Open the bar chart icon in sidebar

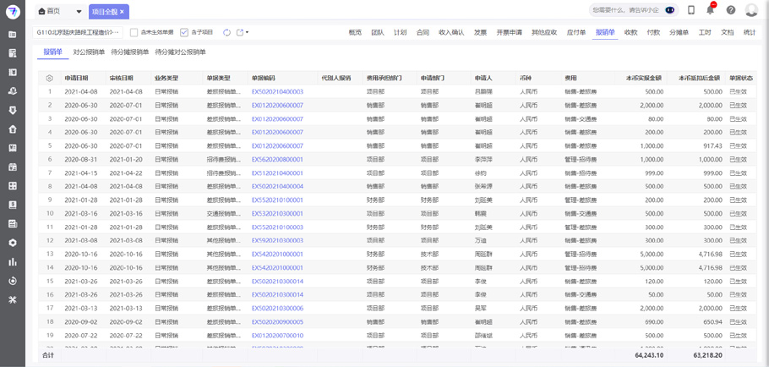point(13,262)
